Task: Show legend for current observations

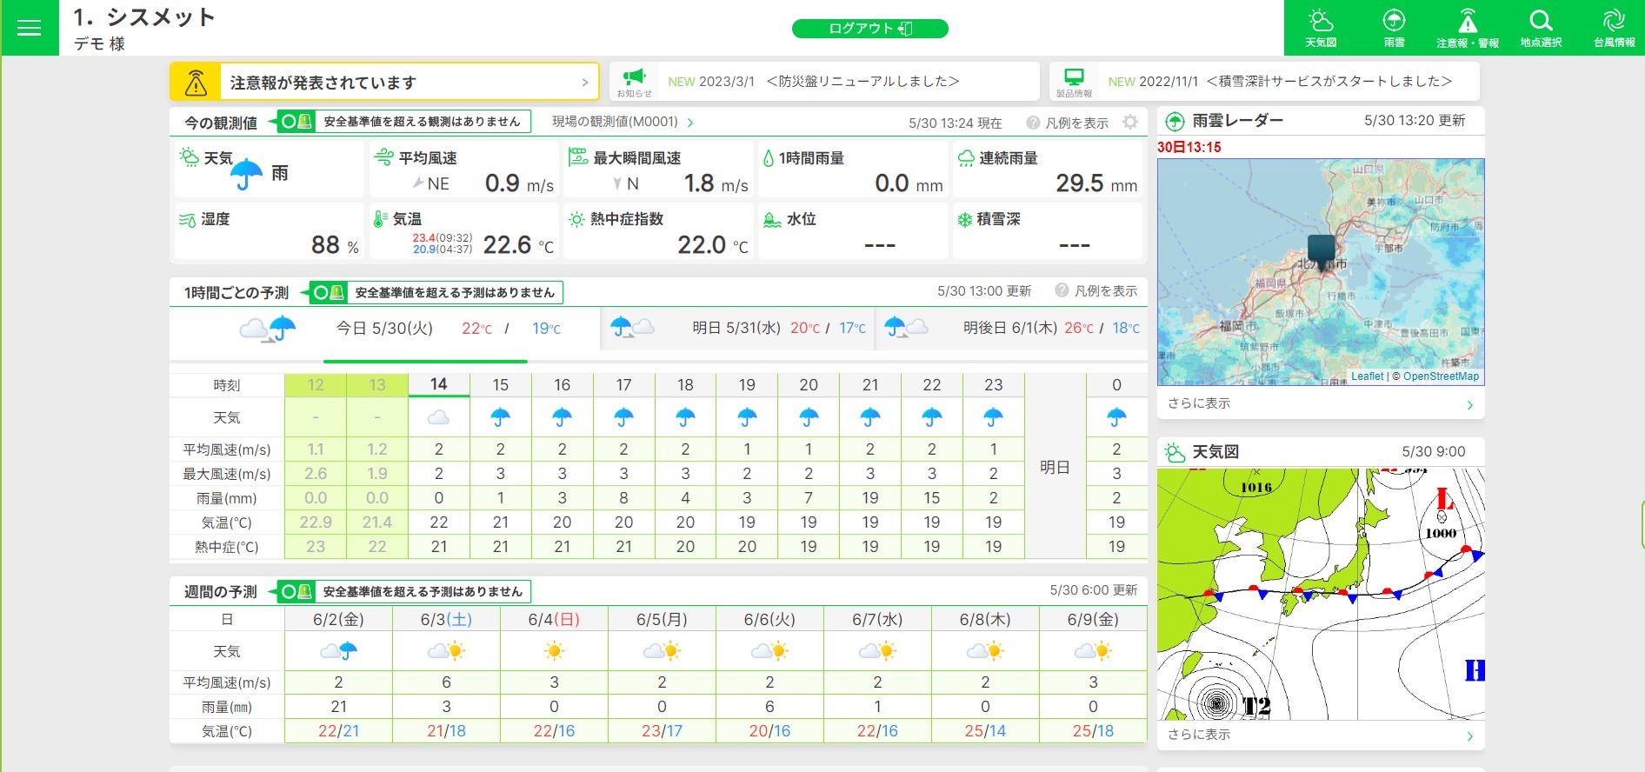Action: click(1068, 123)
